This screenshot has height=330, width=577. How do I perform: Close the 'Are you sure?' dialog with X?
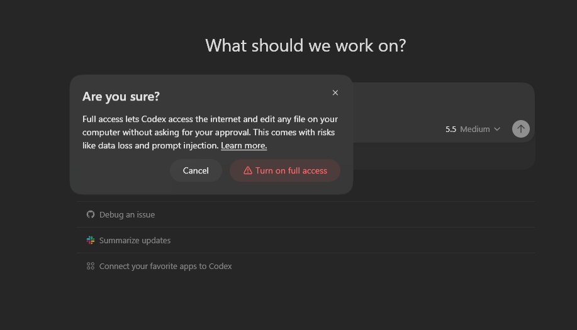click(335, 92)
